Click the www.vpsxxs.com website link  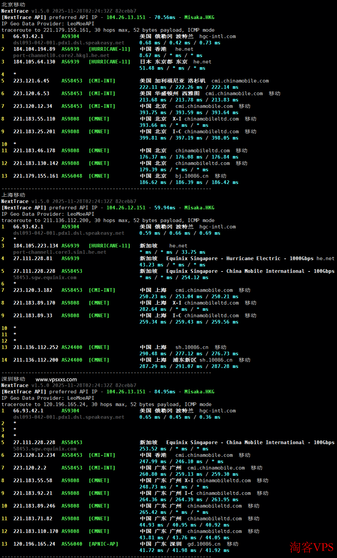(x=56, y=379)
